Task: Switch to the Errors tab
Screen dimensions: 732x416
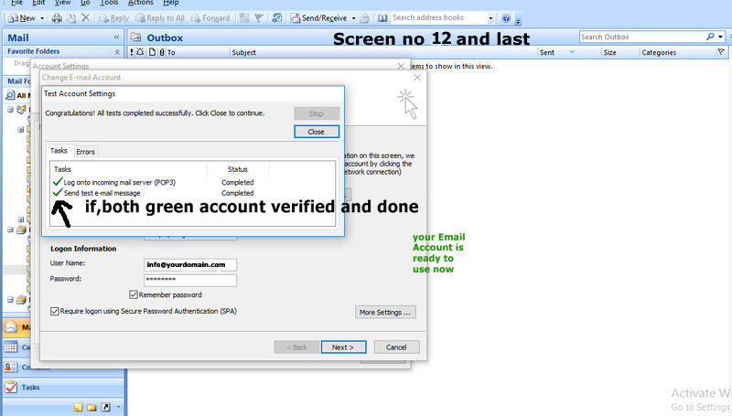Action: click(85, 152)
